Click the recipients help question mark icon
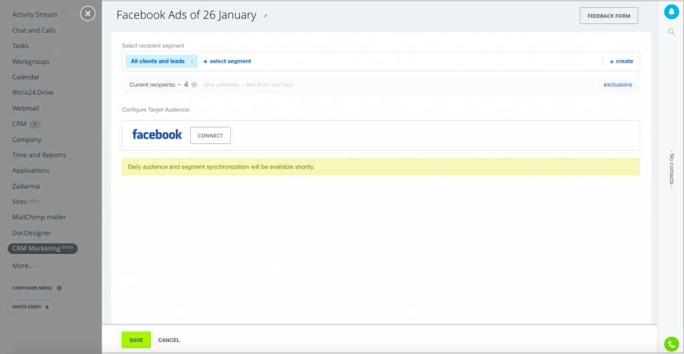Screen dimensions: 684x354 pyautogui.click(x=194, y=85)
